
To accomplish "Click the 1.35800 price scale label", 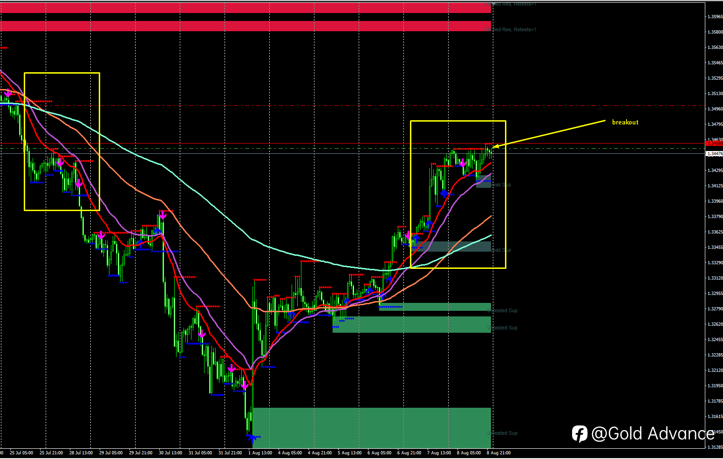I will pos(715,32).
